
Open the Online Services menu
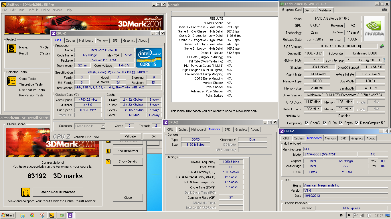pos(52,10)
